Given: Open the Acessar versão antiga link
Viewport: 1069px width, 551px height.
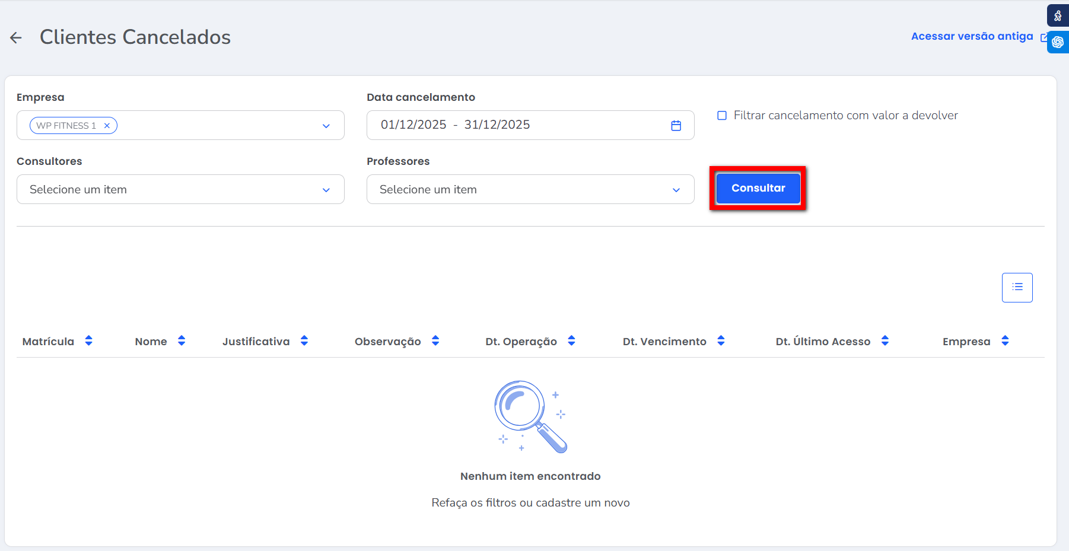Looking at the screenshot, I should [972, 37].
